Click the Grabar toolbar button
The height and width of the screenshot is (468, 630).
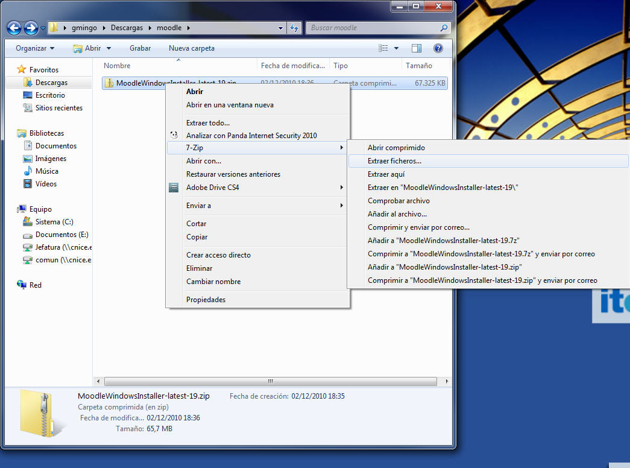pyautogui.click(x=140, y=48)
